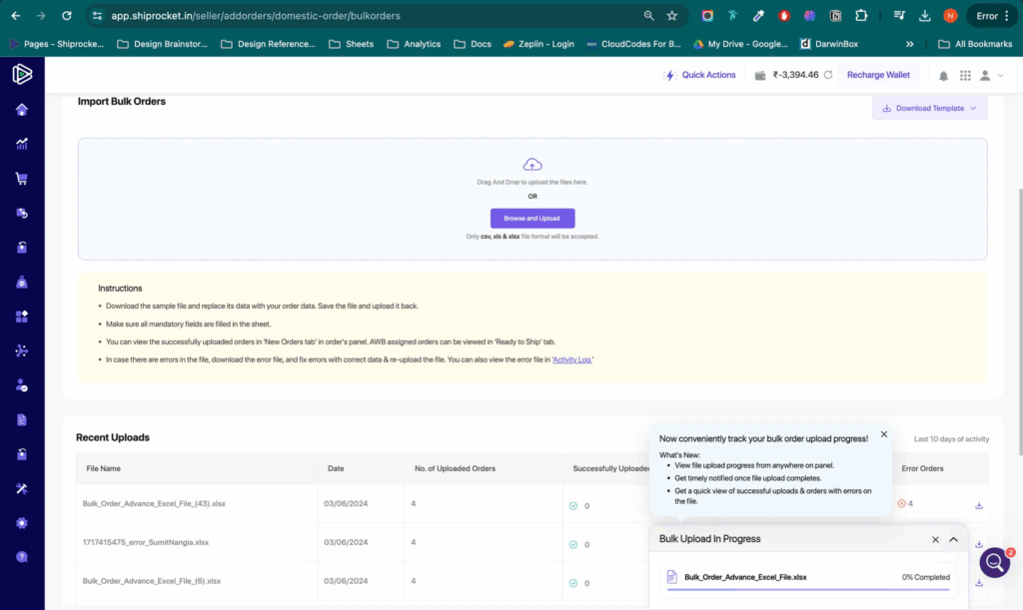The height and width of the screenshot is (610, 1023).
Task: Open the chat support bubble
Action: point(995,562)
